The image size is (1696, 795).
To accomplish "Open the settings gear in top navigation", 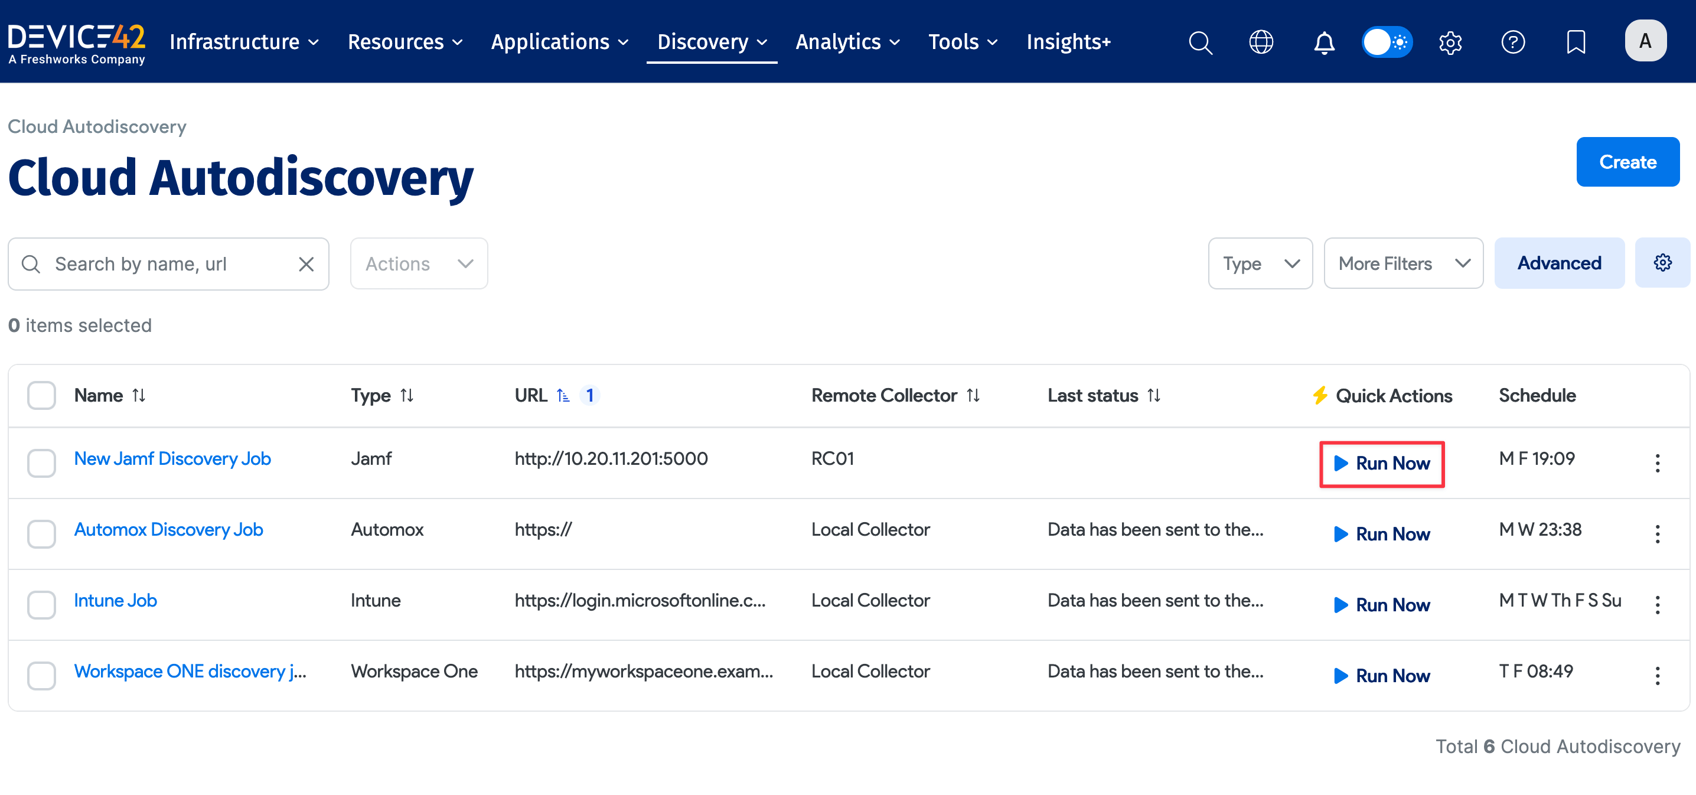I will point(1450,42).
